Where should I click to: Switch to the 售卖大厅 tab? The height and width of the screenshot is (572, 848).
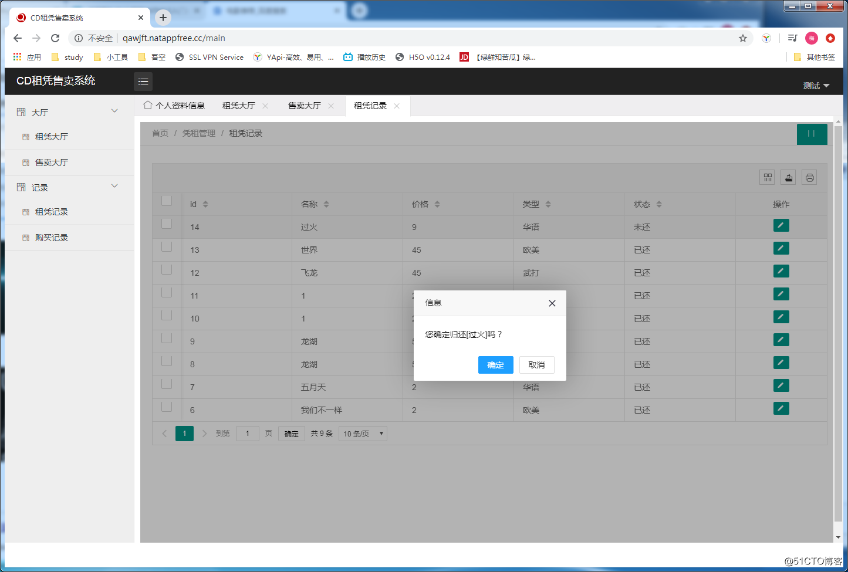point(305,106)
